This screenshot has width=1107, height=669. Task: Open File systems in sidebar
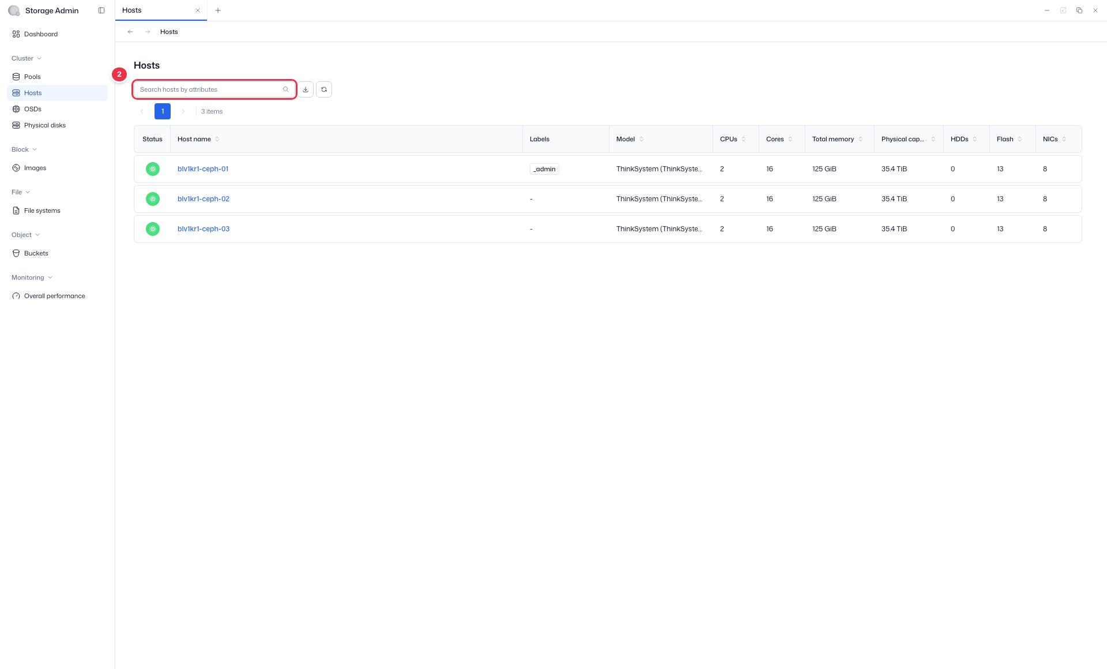[57, 211]
